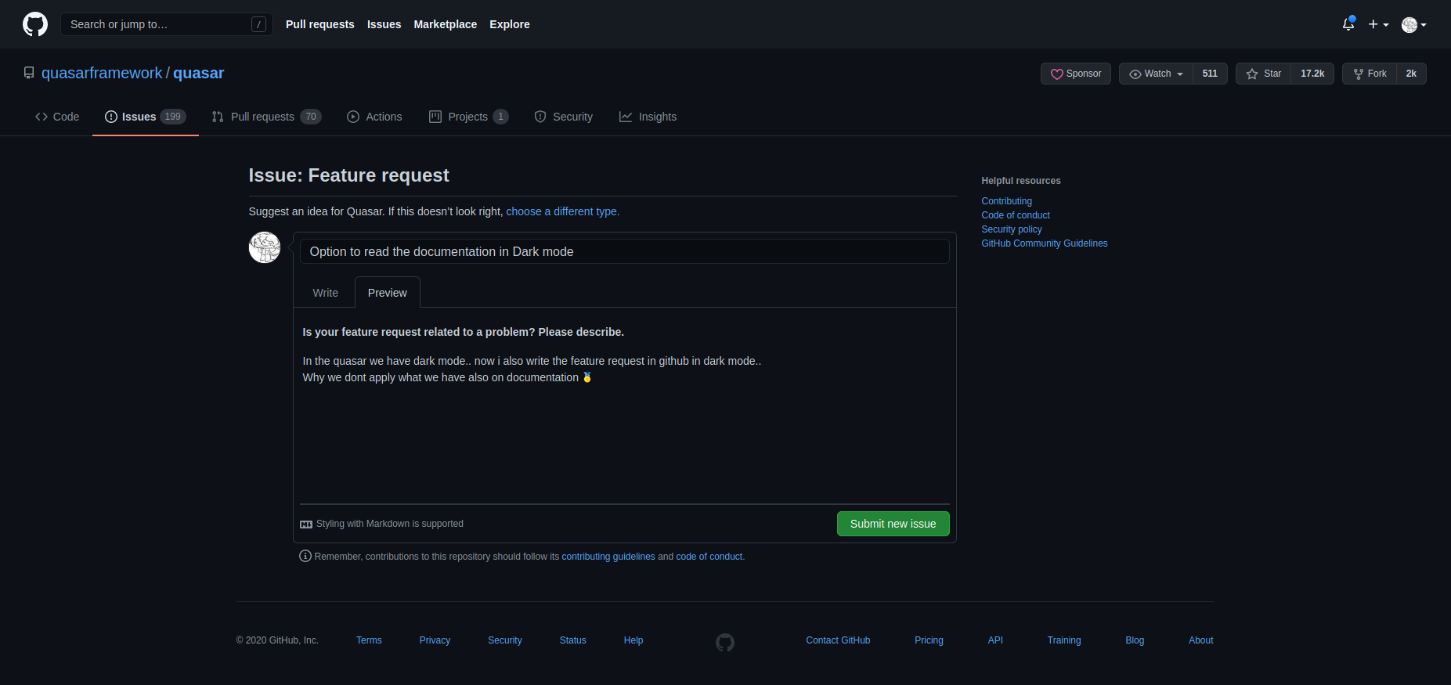Viewport: 1451px width, 685px height.
Task: Click the GitHub mark in the footer
Action: click(x=725, y=643)
